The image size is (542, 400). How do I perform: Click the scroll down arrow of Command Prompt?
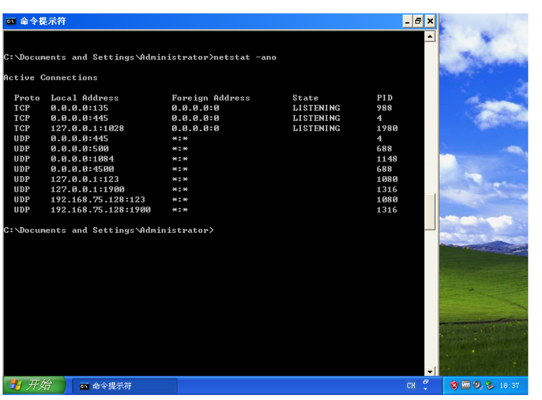coord(430,371)
